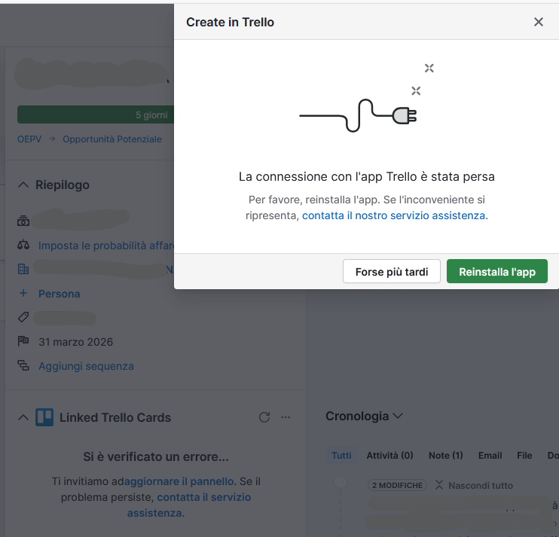
Task: Click the expected close date flag icon
Action: [x=23, y=341]
